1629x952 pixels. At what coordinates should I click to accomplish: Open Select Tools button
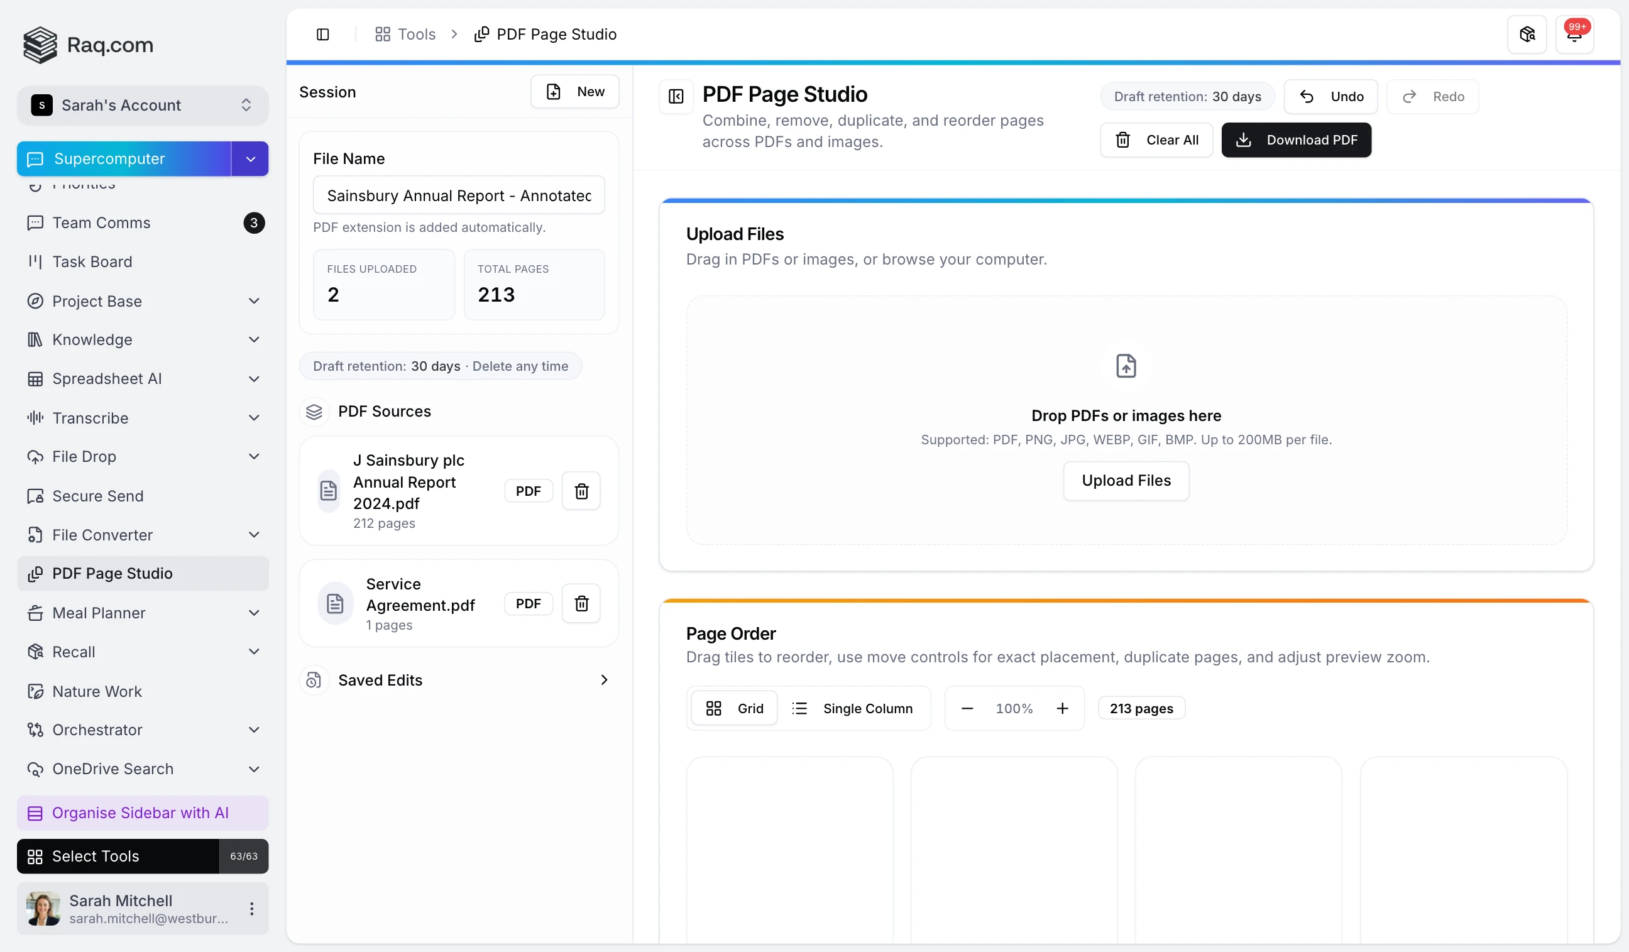click(x=118, y=856)
